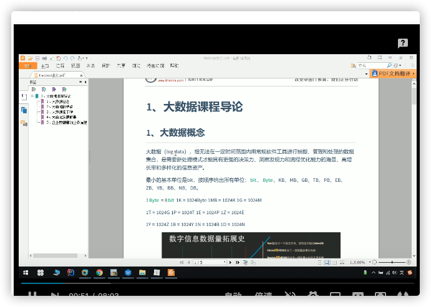Select third child bookmark numbered 3
The width and height of the screenshot is (431, 307).
[60, 112]
